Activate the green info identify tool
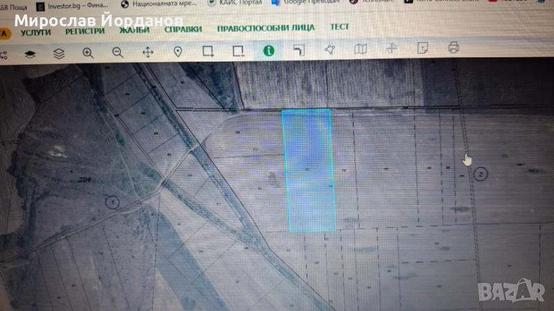The image size is (554, 311). (x=268, y=50)
